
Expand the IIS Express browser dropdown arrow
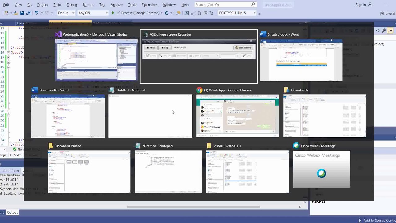(x=162, y=13)
